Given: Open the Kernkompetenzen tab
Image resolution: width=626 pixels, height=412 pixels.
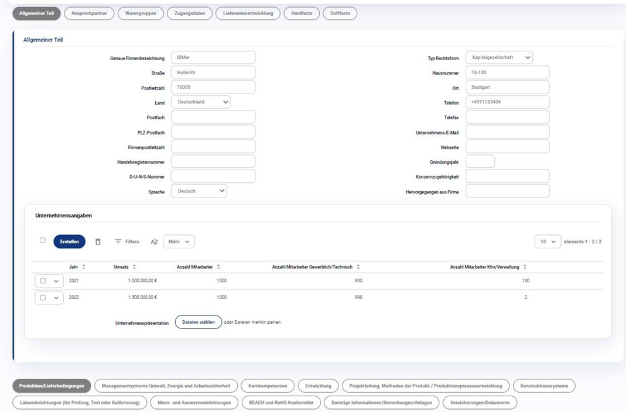Looking at the screenshot, I should point(267,386).
